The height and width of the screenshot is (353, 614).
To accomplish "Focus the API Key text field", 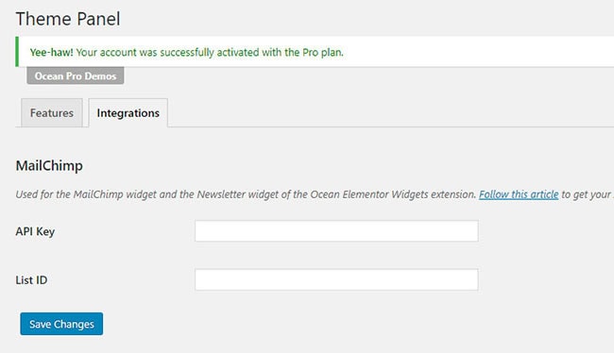I will pyautogui.click(x=336, y=231).
